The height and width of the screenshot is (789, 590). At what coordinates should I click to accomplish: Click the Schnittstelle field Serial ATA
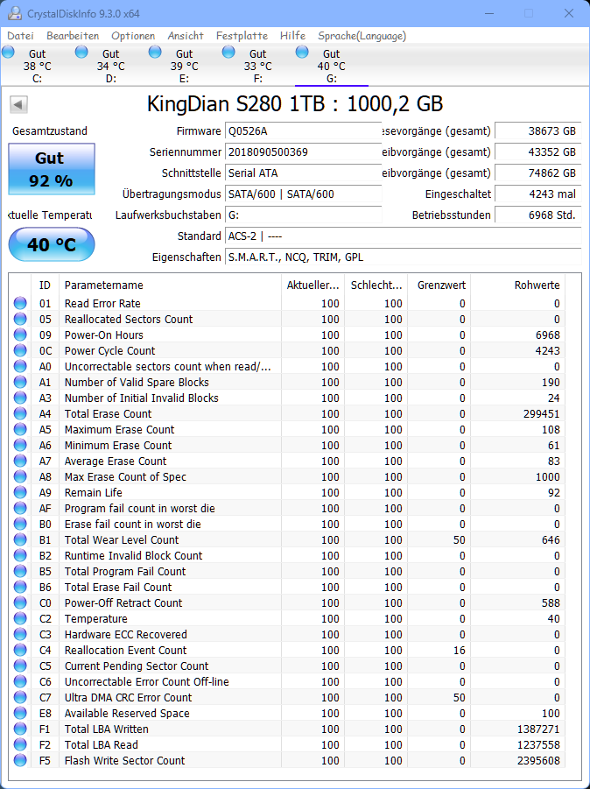(x=303, y=173)
